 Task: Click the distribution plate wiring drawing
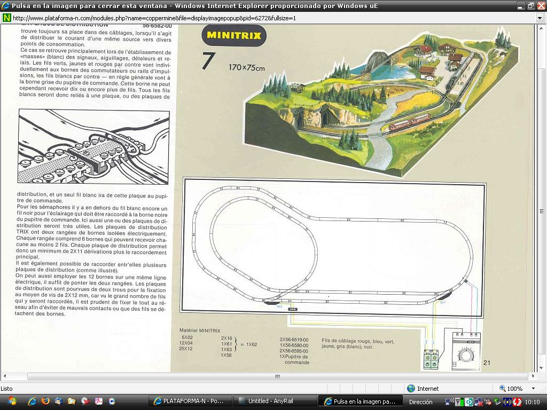click(x=94, y=146)
